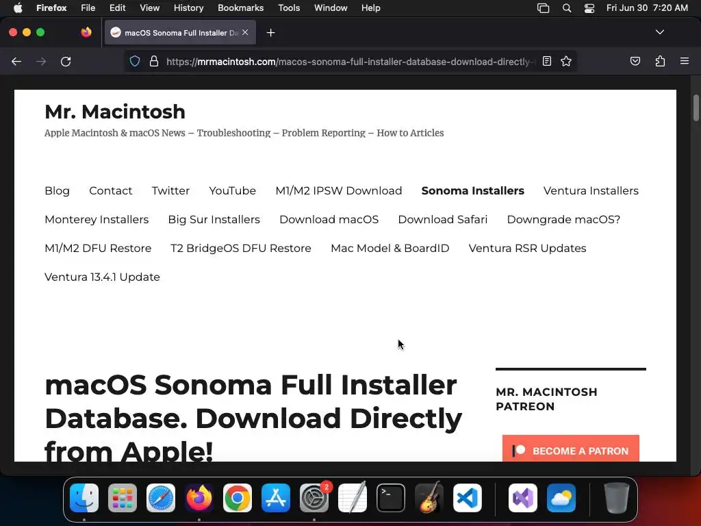Open the Help menu
The height and width of the screenshot is (526, 701).
click(370, 8)
